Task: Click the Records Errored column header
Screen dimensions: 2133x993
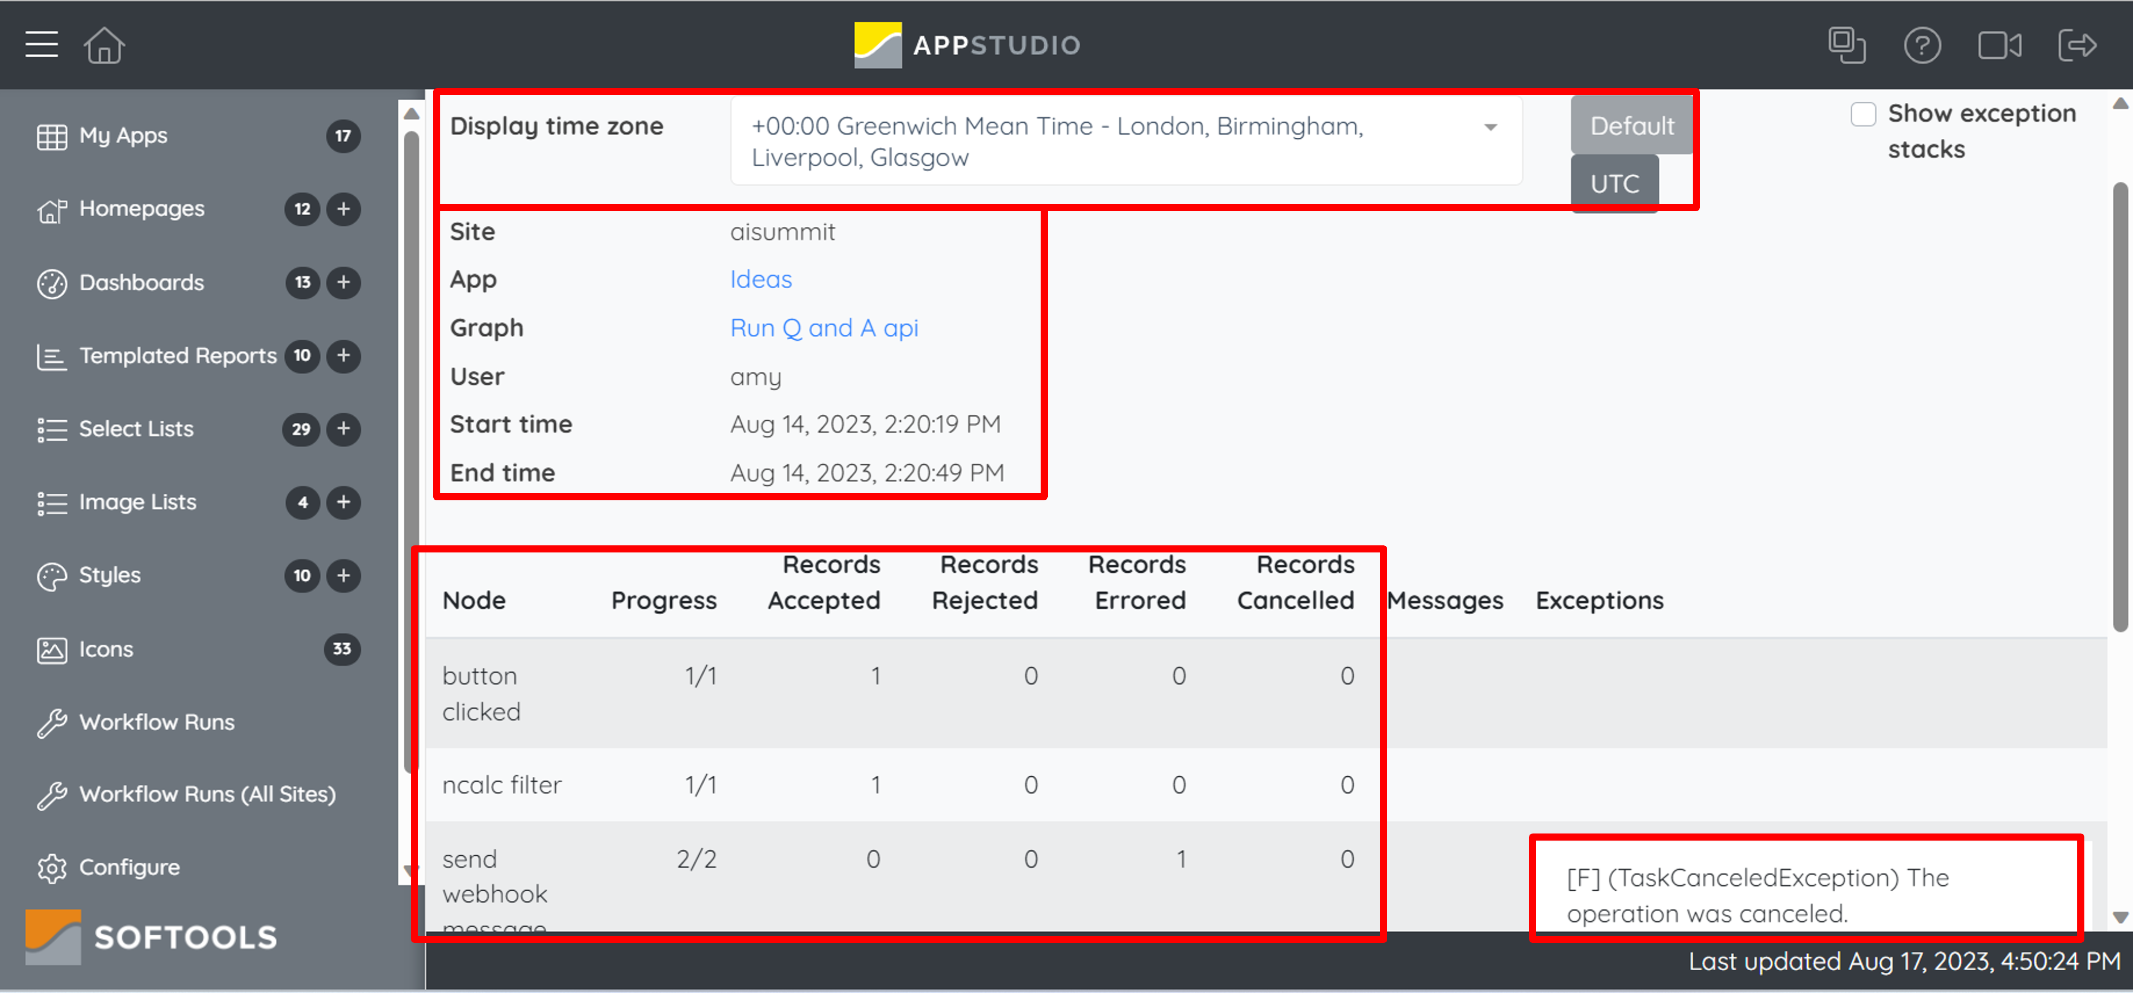Action: point(1137,582)
